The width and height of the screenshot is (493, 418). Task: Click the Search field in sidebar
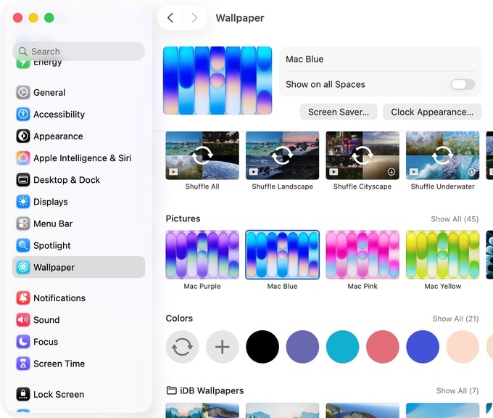[x=78, y=52]
